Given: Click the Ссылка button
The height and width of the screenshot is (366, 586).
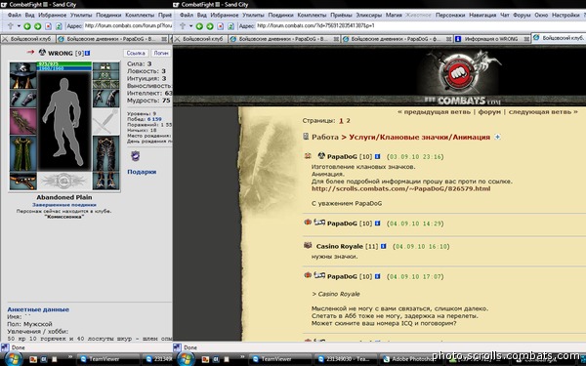Looking at the screenshot, I should tap(136, 53).
